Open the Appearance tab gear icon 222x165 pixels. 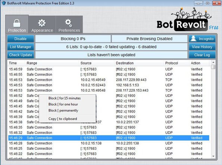tap(42, 23)
